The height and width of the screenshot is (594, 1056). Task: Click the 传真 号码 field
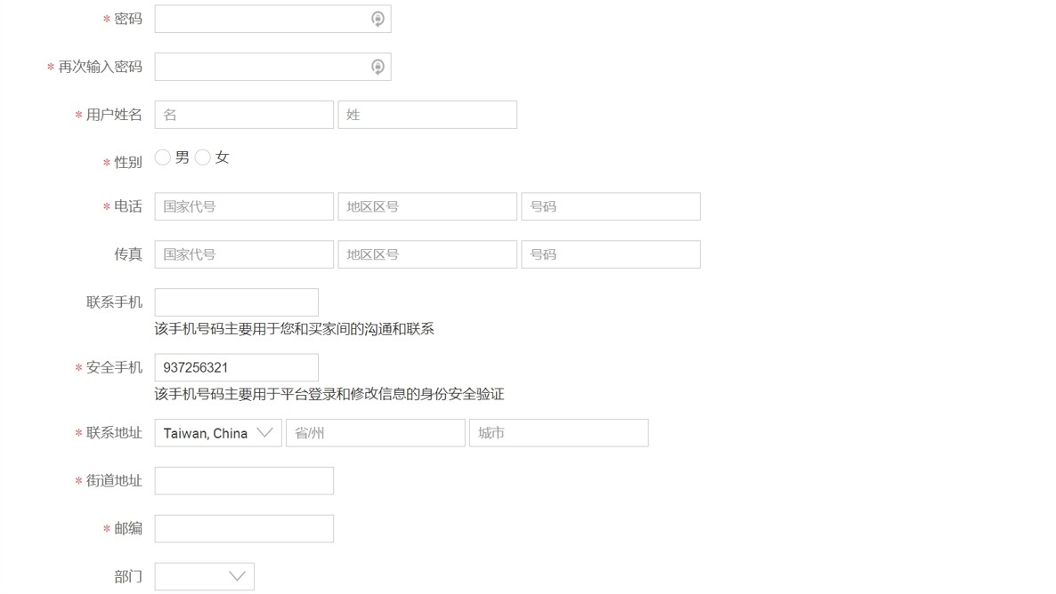click(611, 254)
